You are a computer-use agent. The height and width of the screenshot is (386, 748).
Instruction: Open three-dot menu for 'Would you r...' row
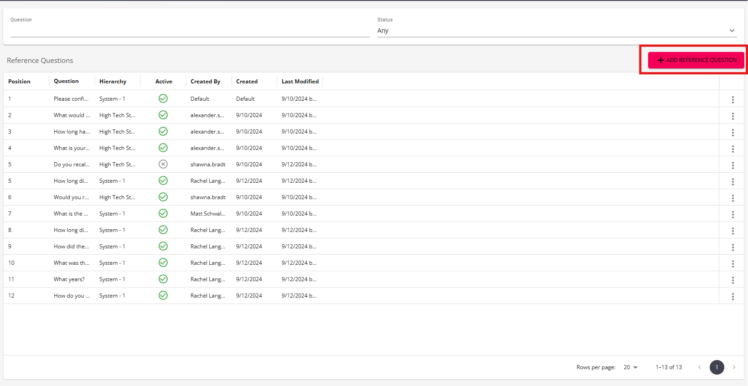pos(733,198)
